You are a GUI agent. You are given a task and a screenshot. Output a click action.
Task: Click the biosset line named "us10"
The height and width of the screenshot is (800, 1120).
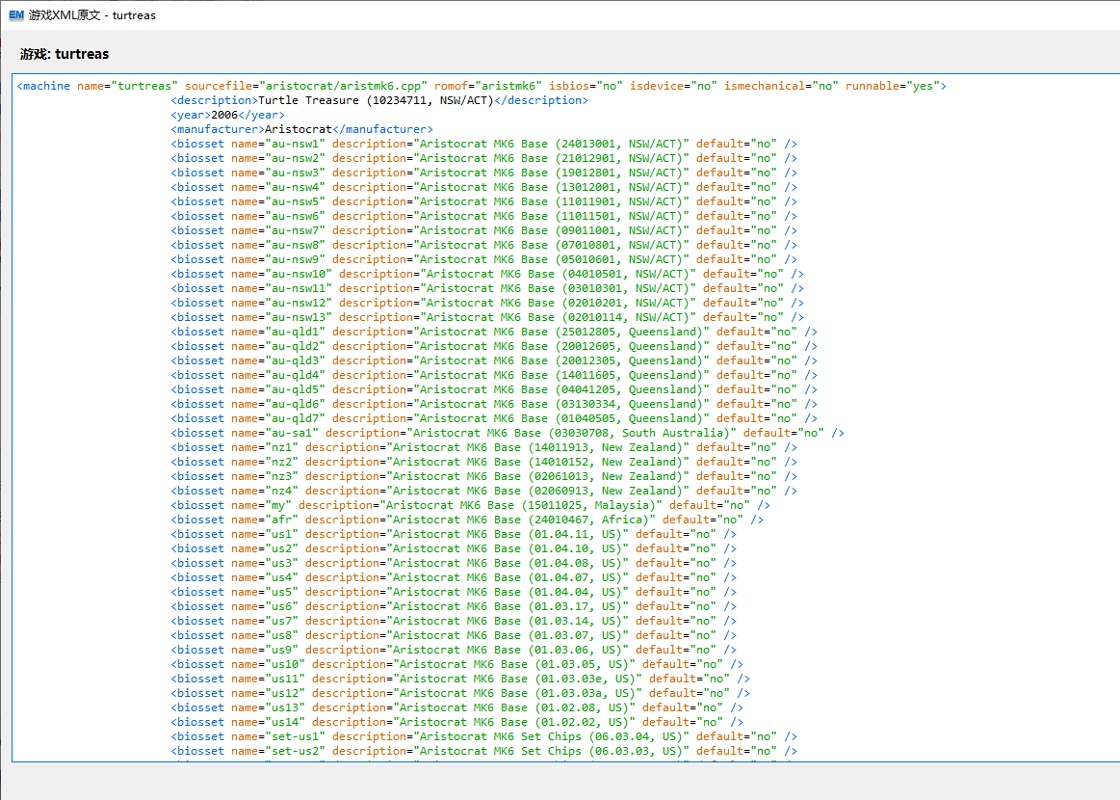point(457,663)
